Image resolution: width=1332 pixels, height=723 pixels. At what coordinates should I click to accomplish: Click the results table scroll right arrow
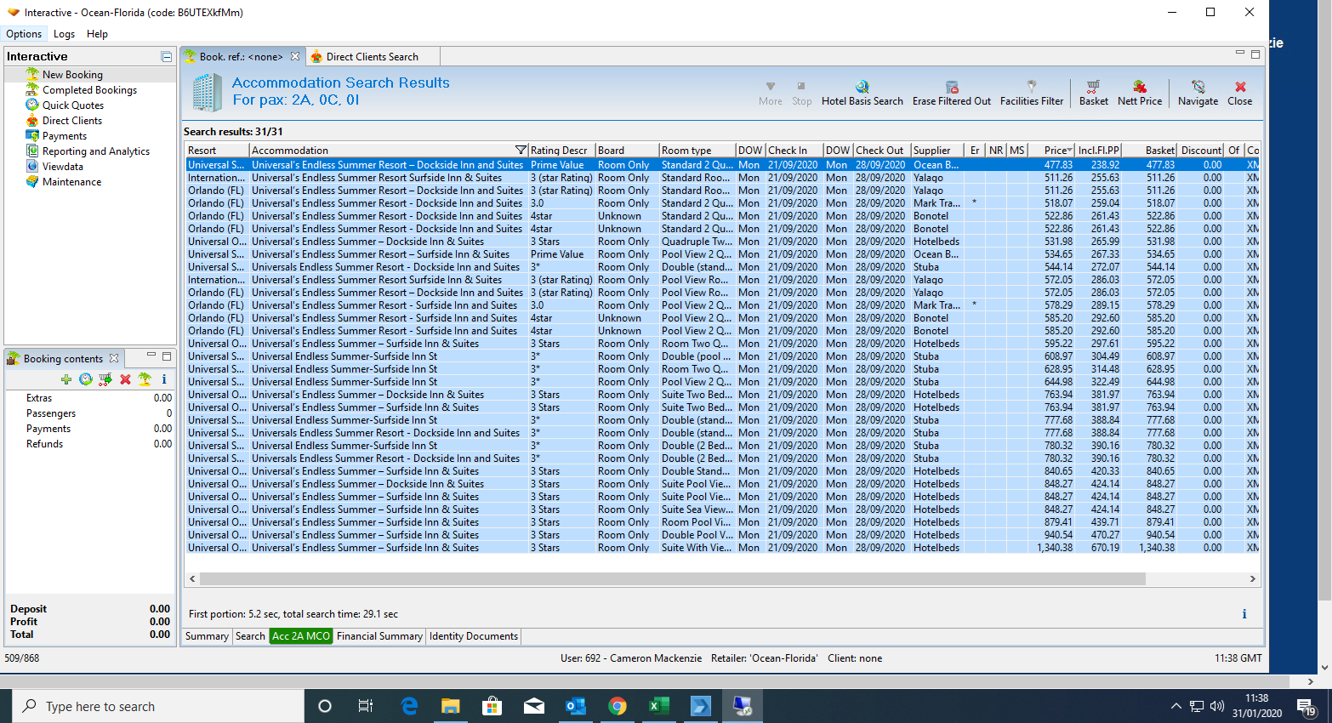(1252, 578)
